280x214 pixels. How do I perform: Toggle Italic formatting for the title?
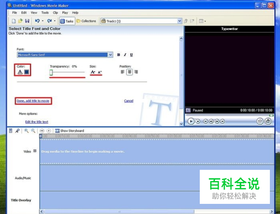tap(125, 55)
